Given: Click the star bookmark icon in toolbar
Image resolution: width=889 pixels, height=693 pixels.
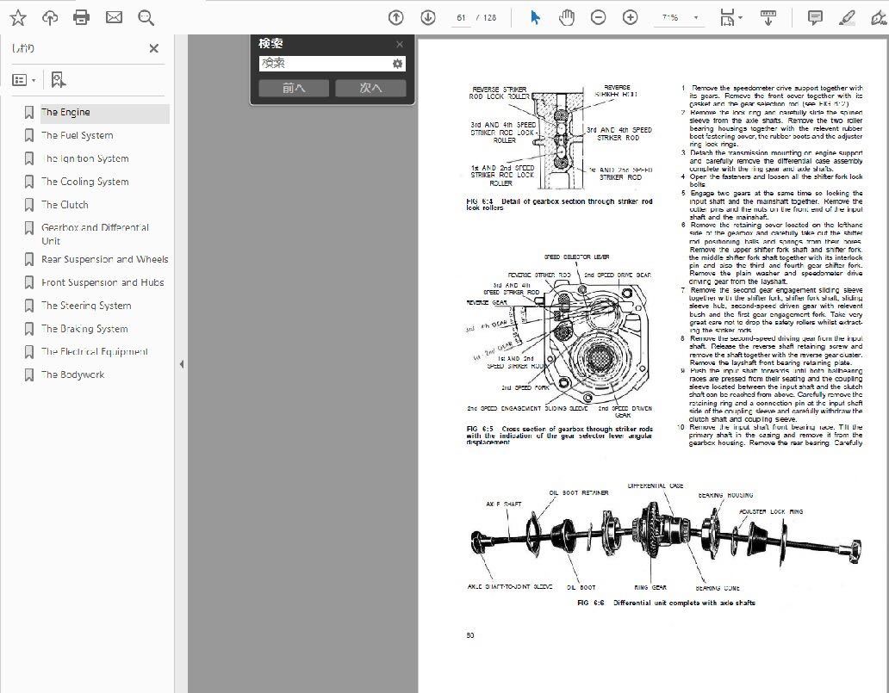Looking at the screenshot, I should coord(18,18).
